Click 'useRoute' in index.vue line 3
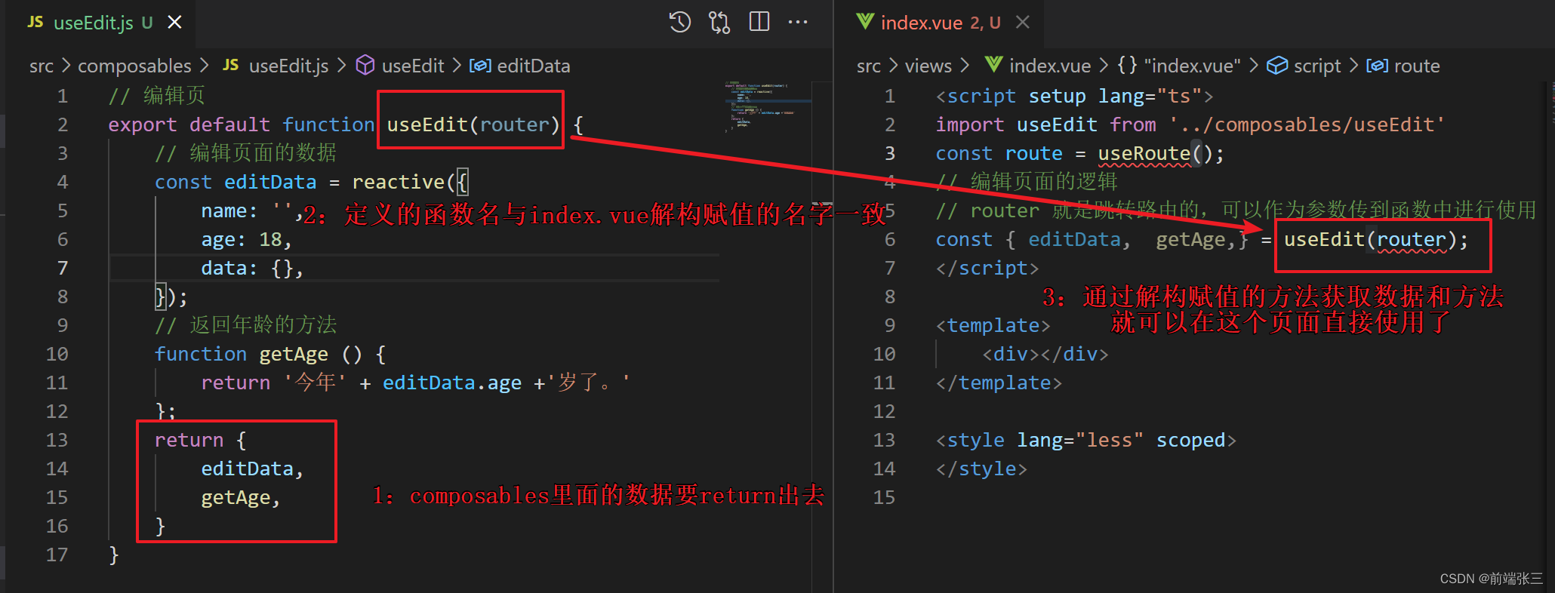This screenshot has height=593, width=1555. coord(1144,154)
